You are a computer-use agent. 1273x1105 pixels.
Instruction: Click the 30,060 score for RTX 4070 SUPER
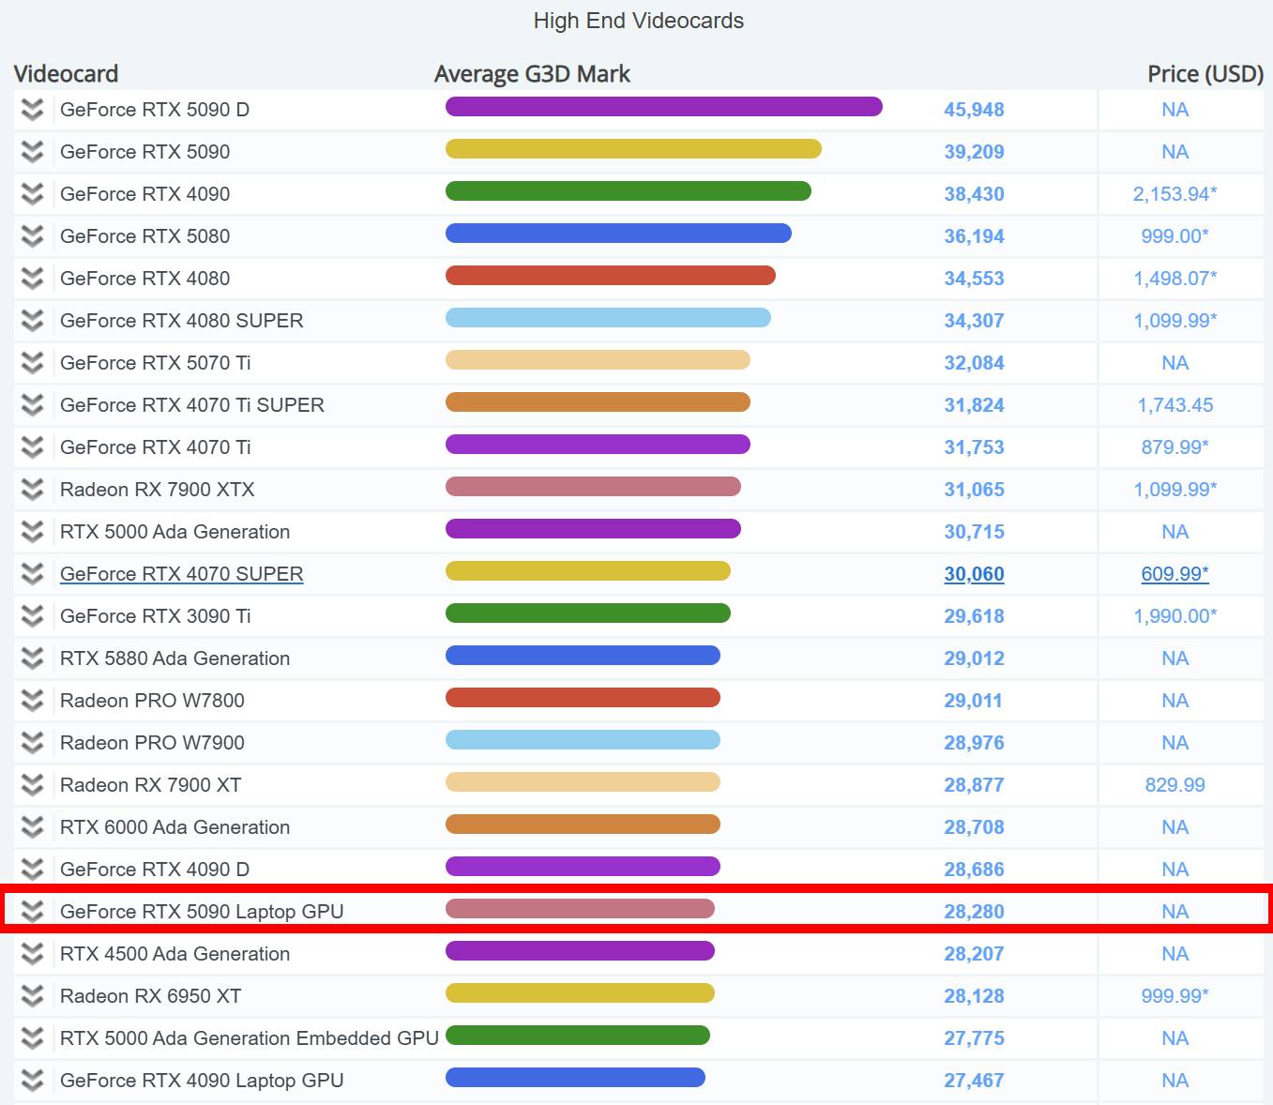[x=974, y=574]
